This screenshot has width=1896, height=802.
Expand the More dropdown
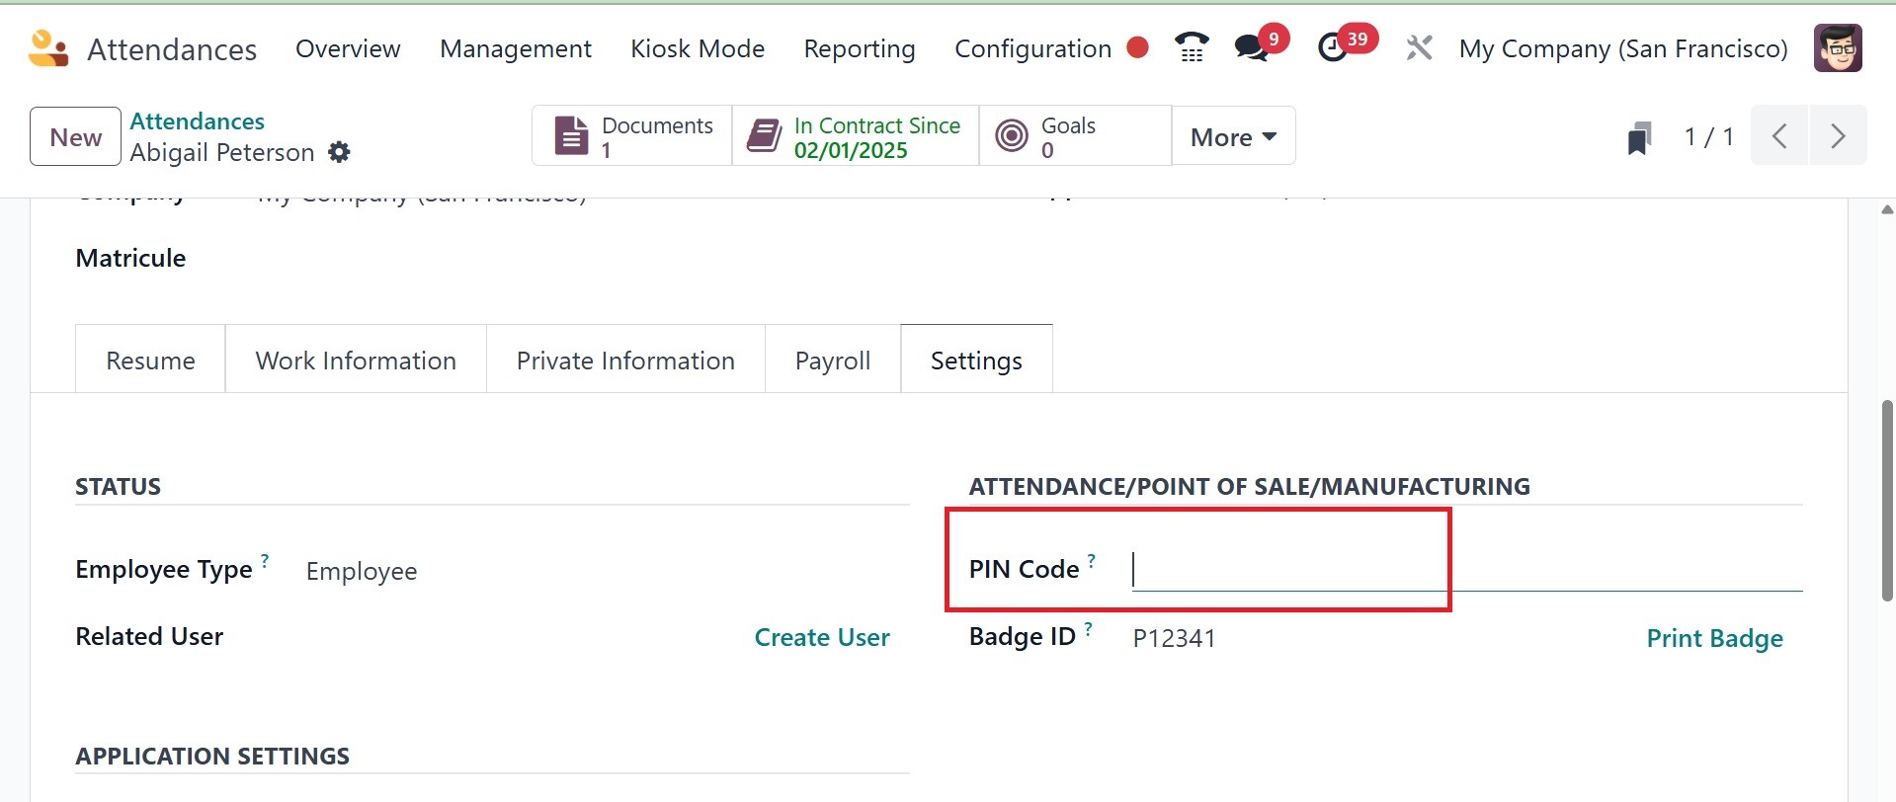click(x=1233, y=137)
